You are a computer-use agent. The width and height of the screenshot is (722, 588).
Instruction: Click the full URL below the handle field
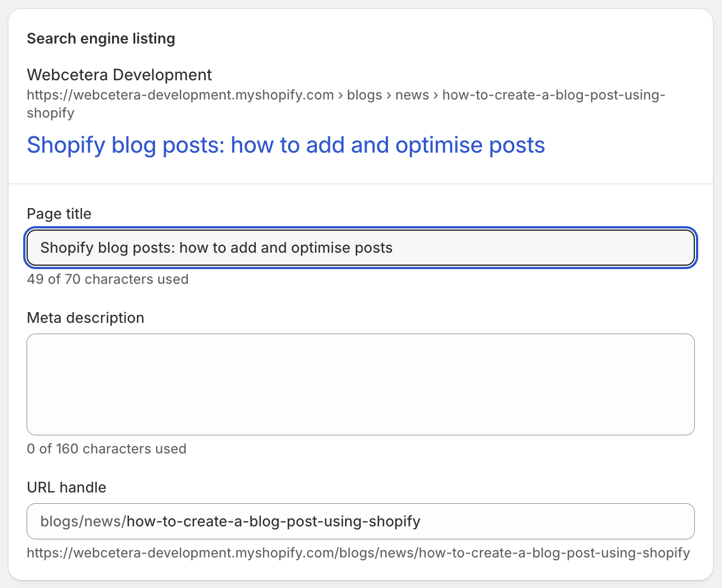[x=359, y=553]
